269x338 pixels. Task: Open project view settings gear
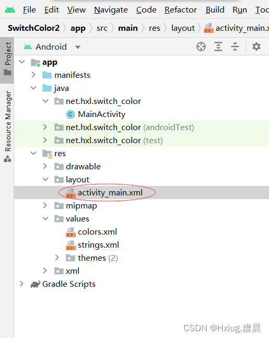(256, 46)
